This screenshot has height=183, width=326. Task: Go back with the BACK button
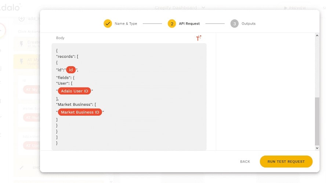[x=245, y=161]
